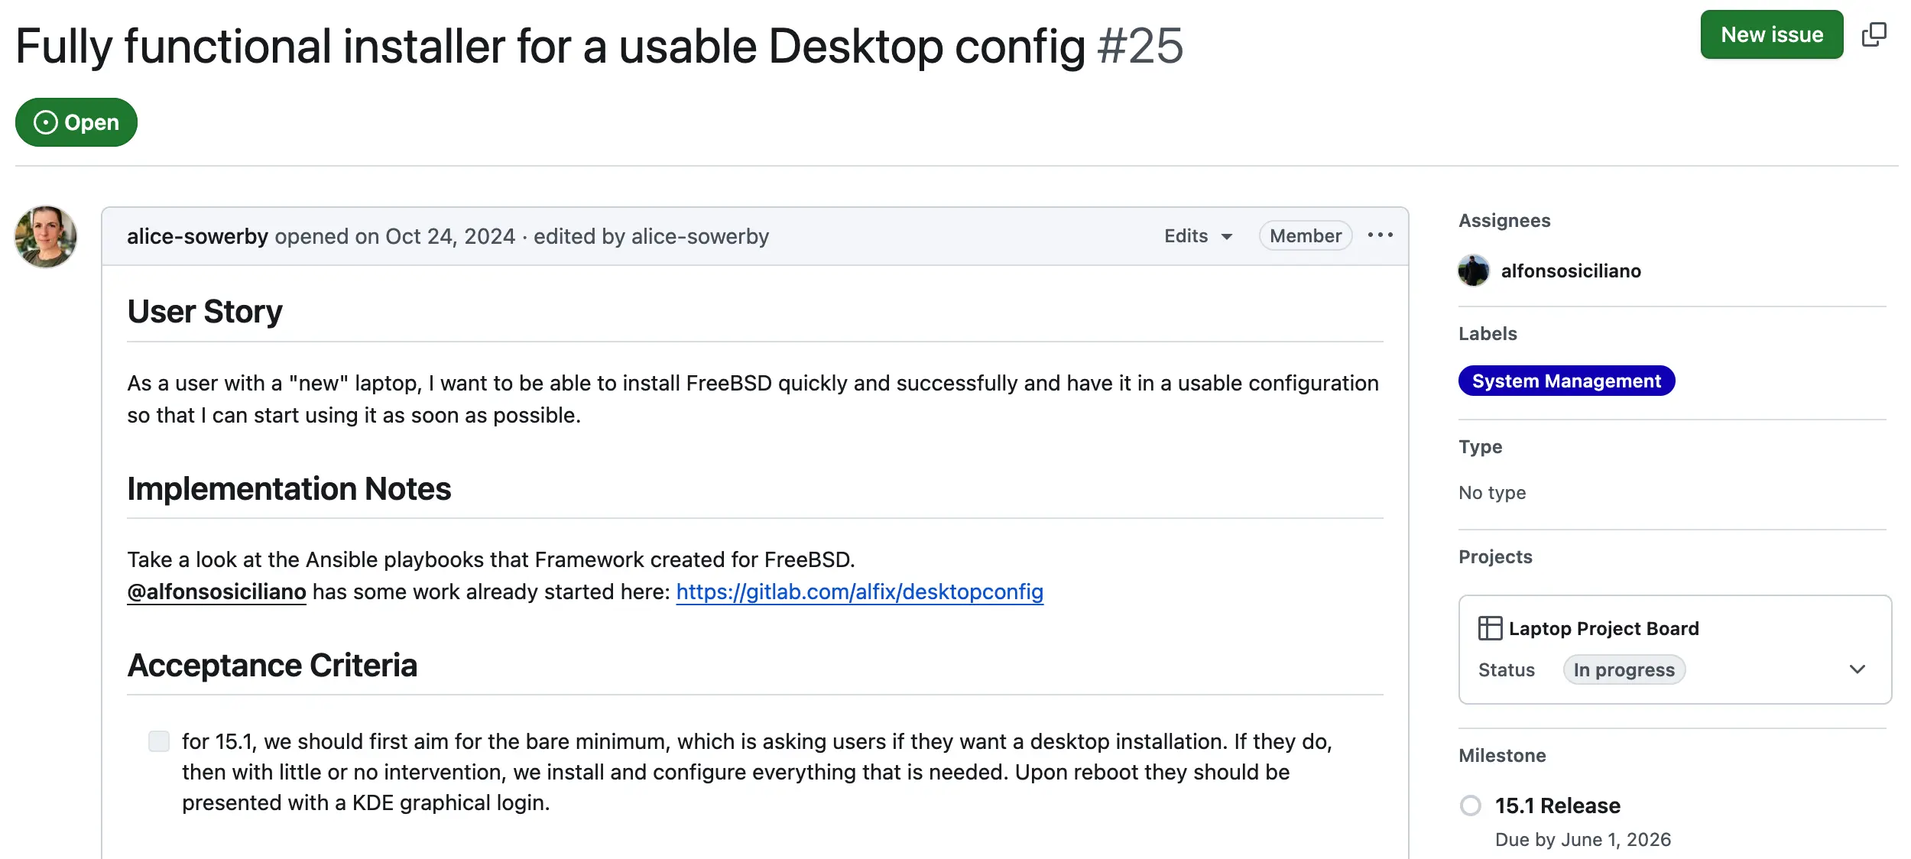Click the New issue button
This screenshot has height=859, width=1911.
tap(1771, 34)
